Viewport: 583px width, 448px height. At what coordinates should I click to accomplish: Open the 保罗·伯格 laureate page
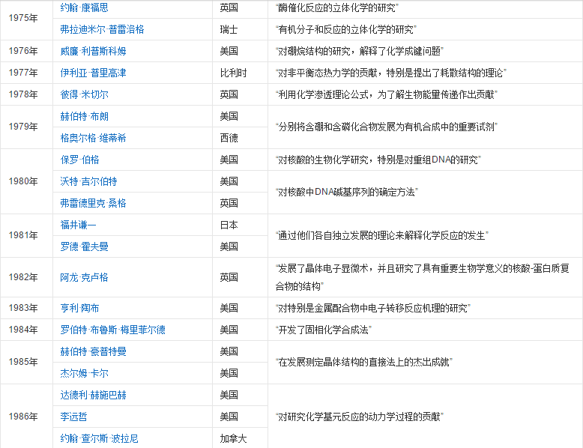79,160
